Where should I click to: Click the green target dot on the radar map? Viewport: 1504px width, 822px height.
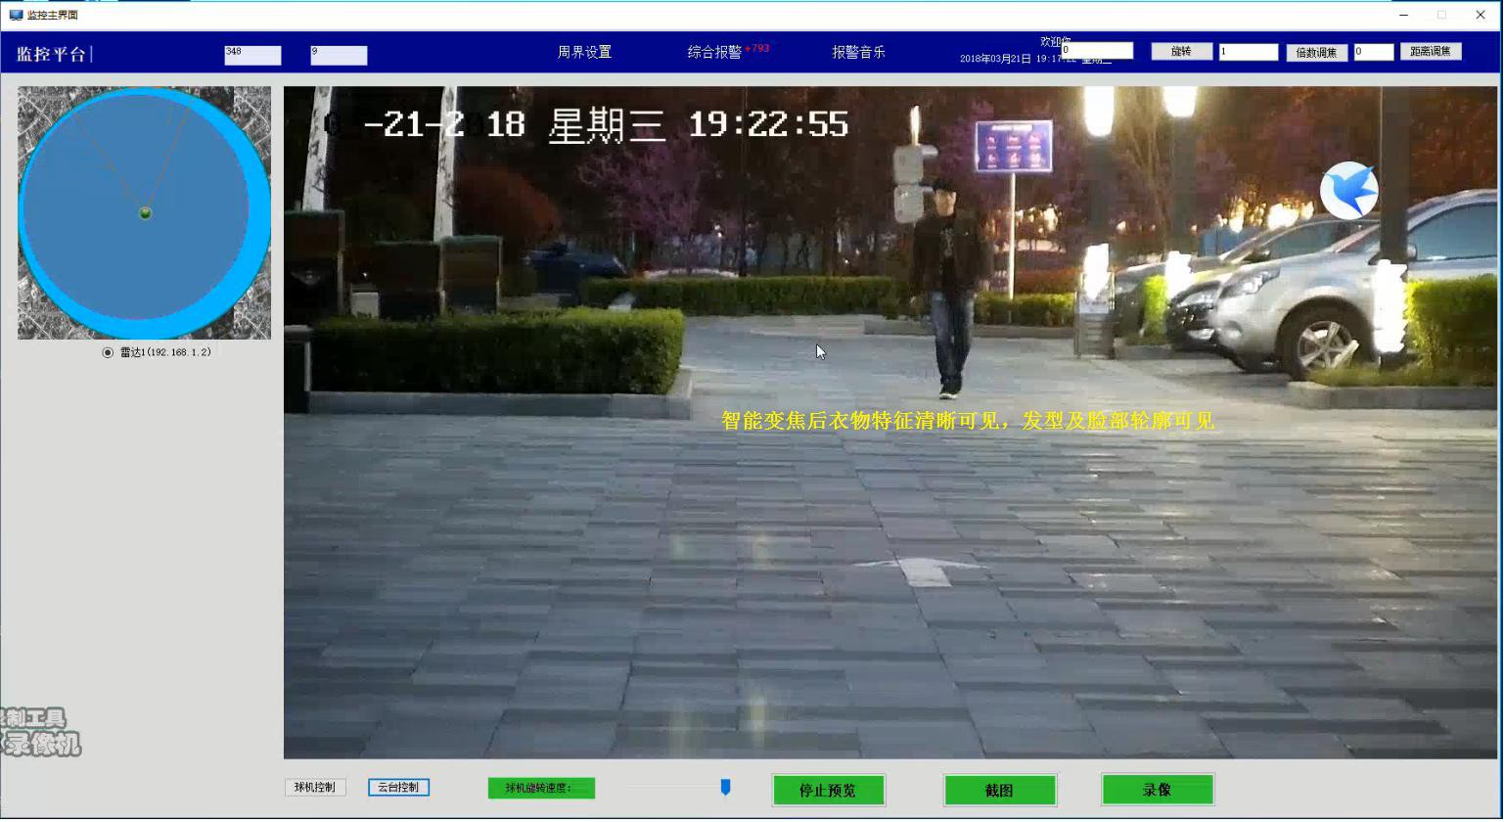click(145, 211)
